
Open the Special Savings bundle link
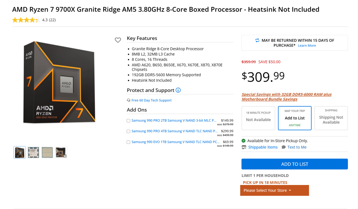click(x=286, y=97)
